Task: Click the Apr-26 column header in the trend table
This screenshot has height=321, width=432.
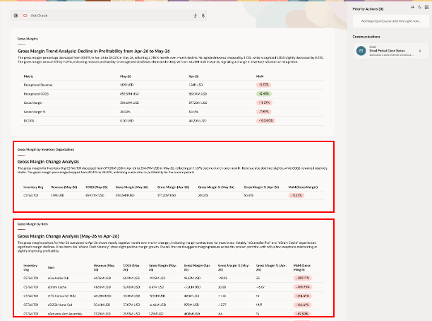Action: [x=193, y=76]
